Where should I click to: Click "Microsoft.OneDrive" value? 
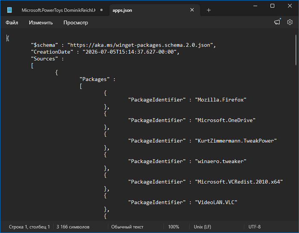(x=225, y=120)
